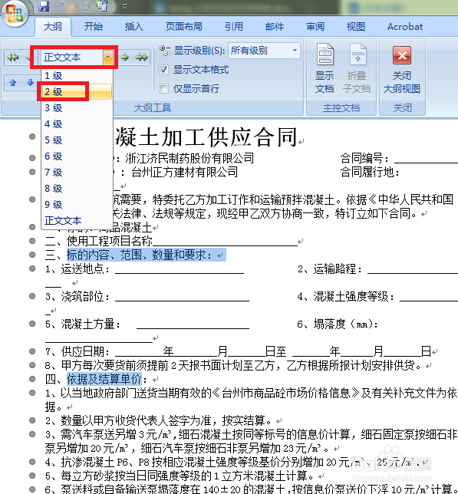The image size is (458, 494).
Task: Click the blank after 合同编号
Action: pos(426,158)
